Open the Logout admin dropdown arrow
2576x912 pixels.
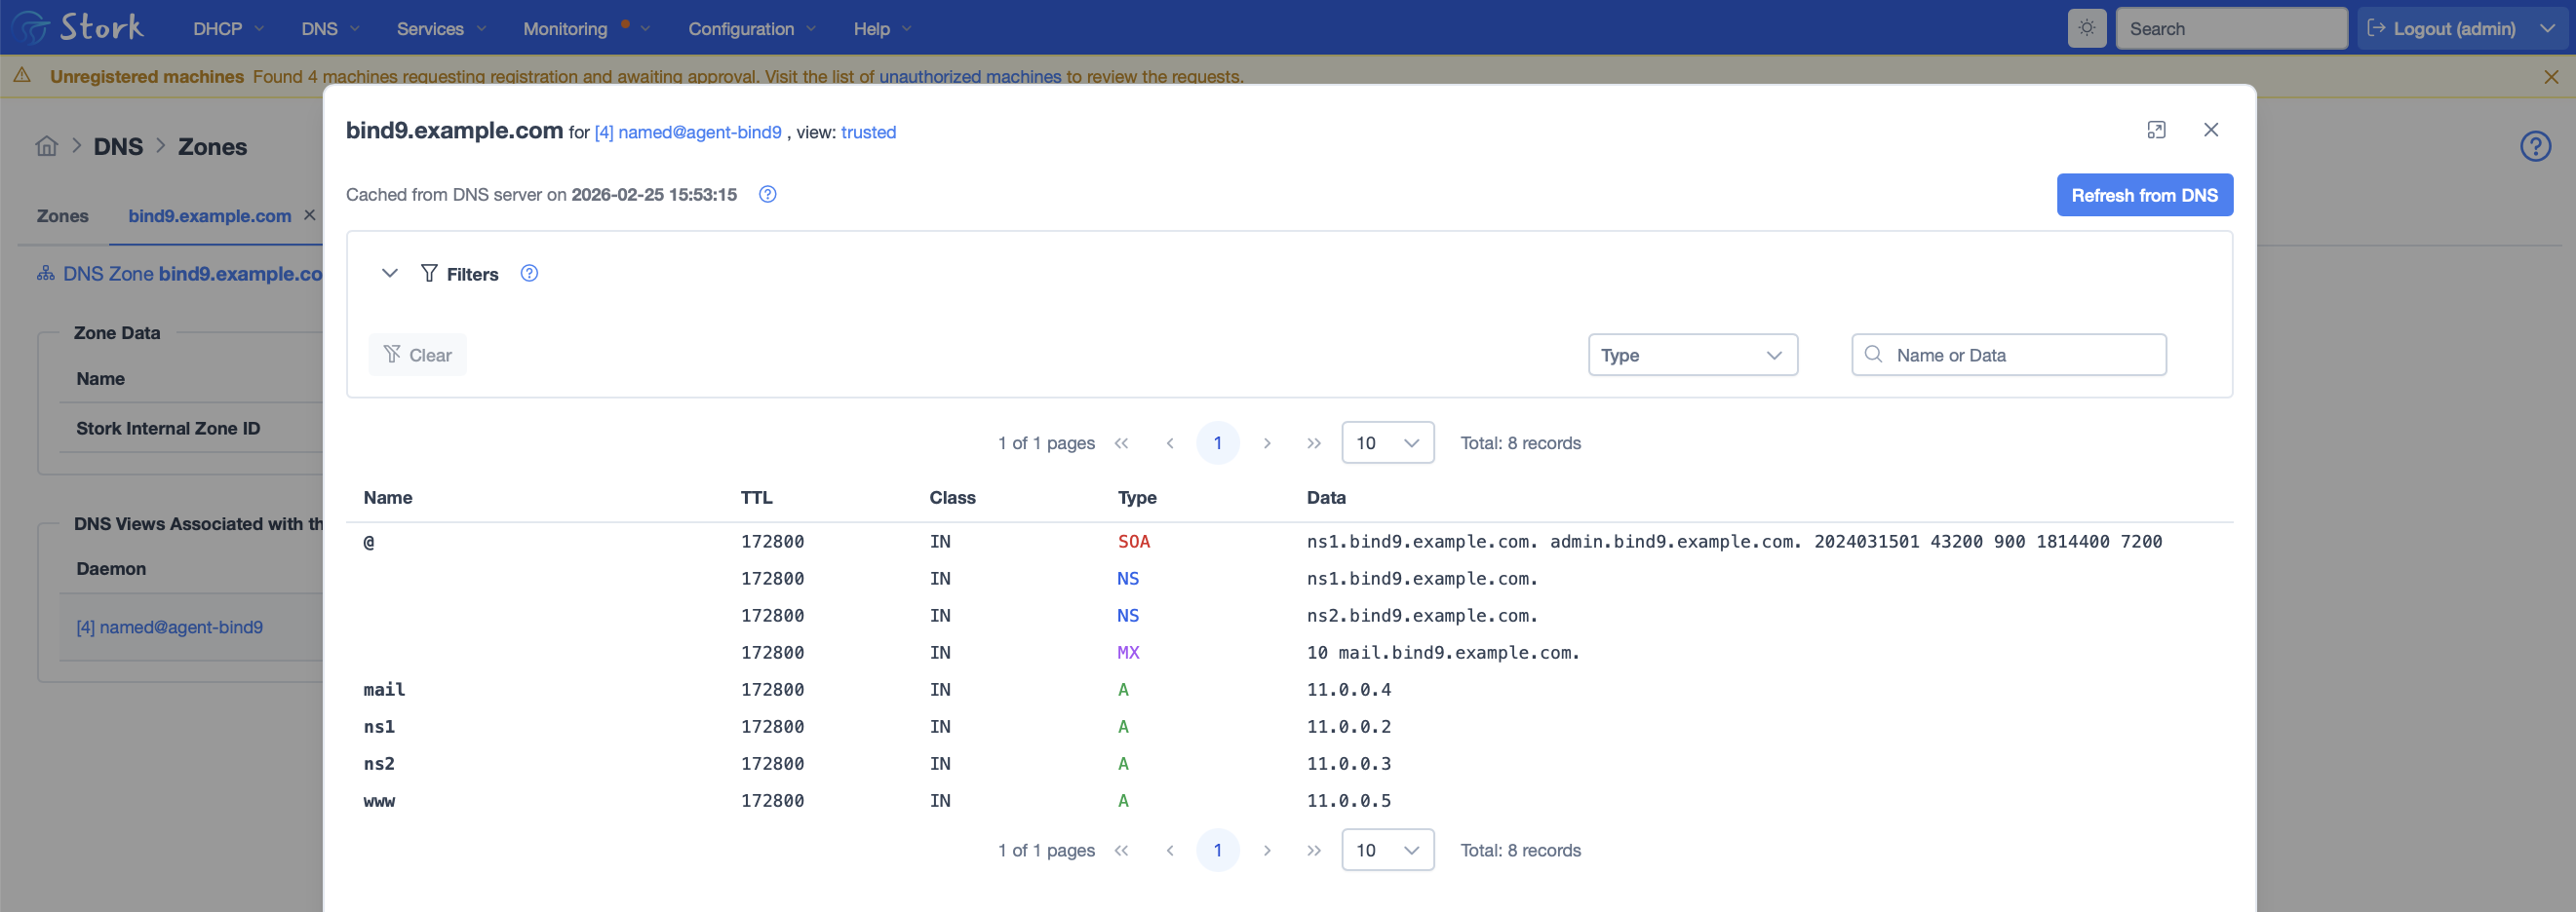click(x=2548, y=28)
